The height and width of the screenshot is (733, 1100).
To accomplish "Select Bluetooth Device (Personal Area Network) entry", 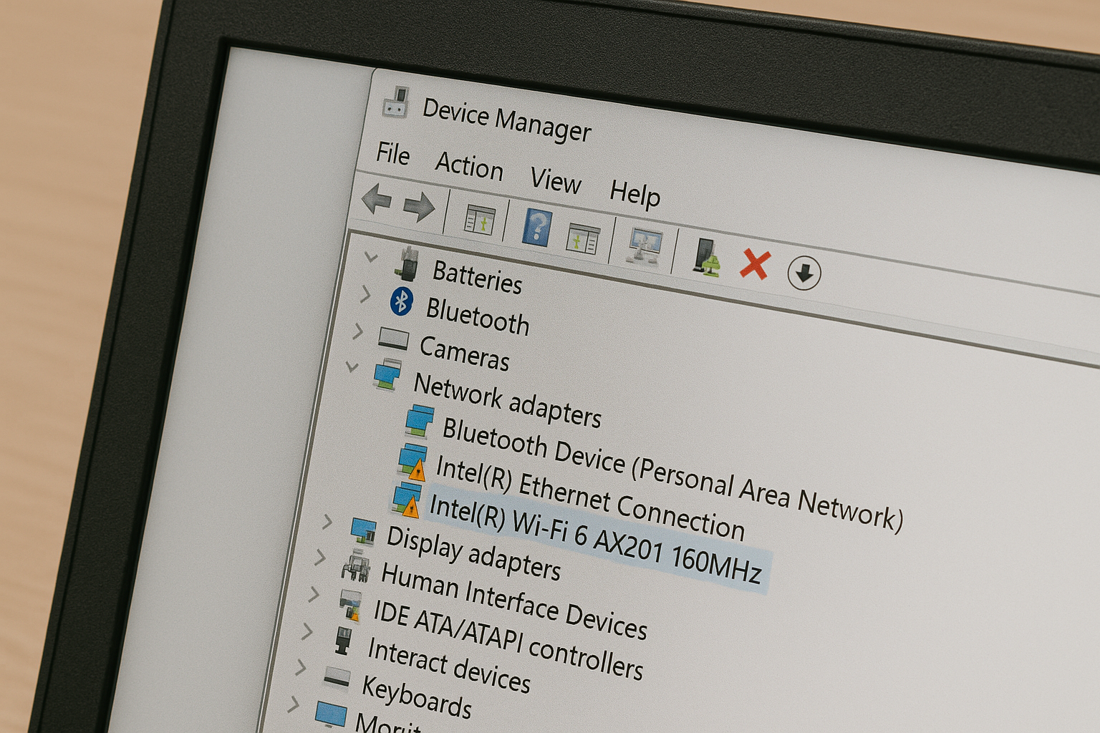I will click(672, 474).
